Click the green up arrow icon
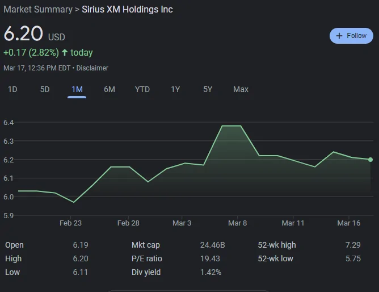Image resolution: width=379 pixels, height=292 pixels. click(x=65, y=52)
